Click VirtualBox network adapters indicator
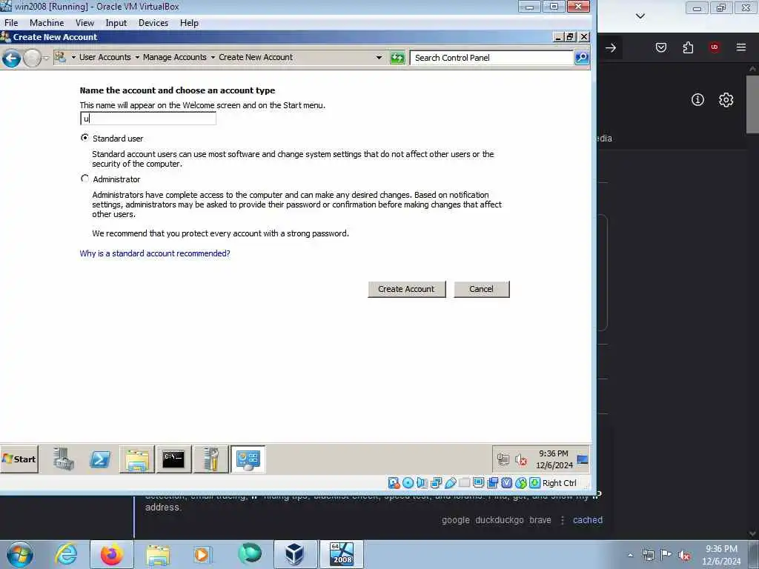Image resolution: width=759 pixels, height=569 pixels. (436, 482)
